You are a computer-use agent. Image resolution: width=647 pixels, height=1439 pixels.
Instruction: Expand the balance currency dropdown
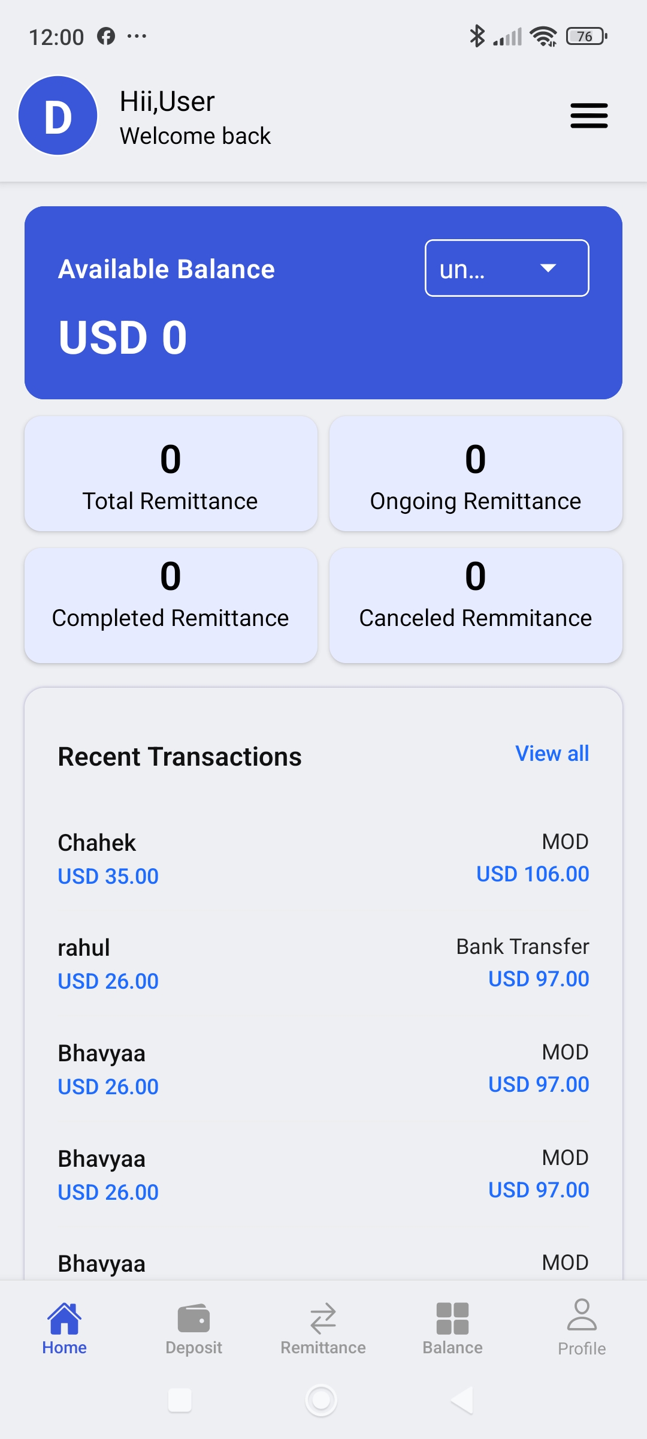(x=507, y=268)
